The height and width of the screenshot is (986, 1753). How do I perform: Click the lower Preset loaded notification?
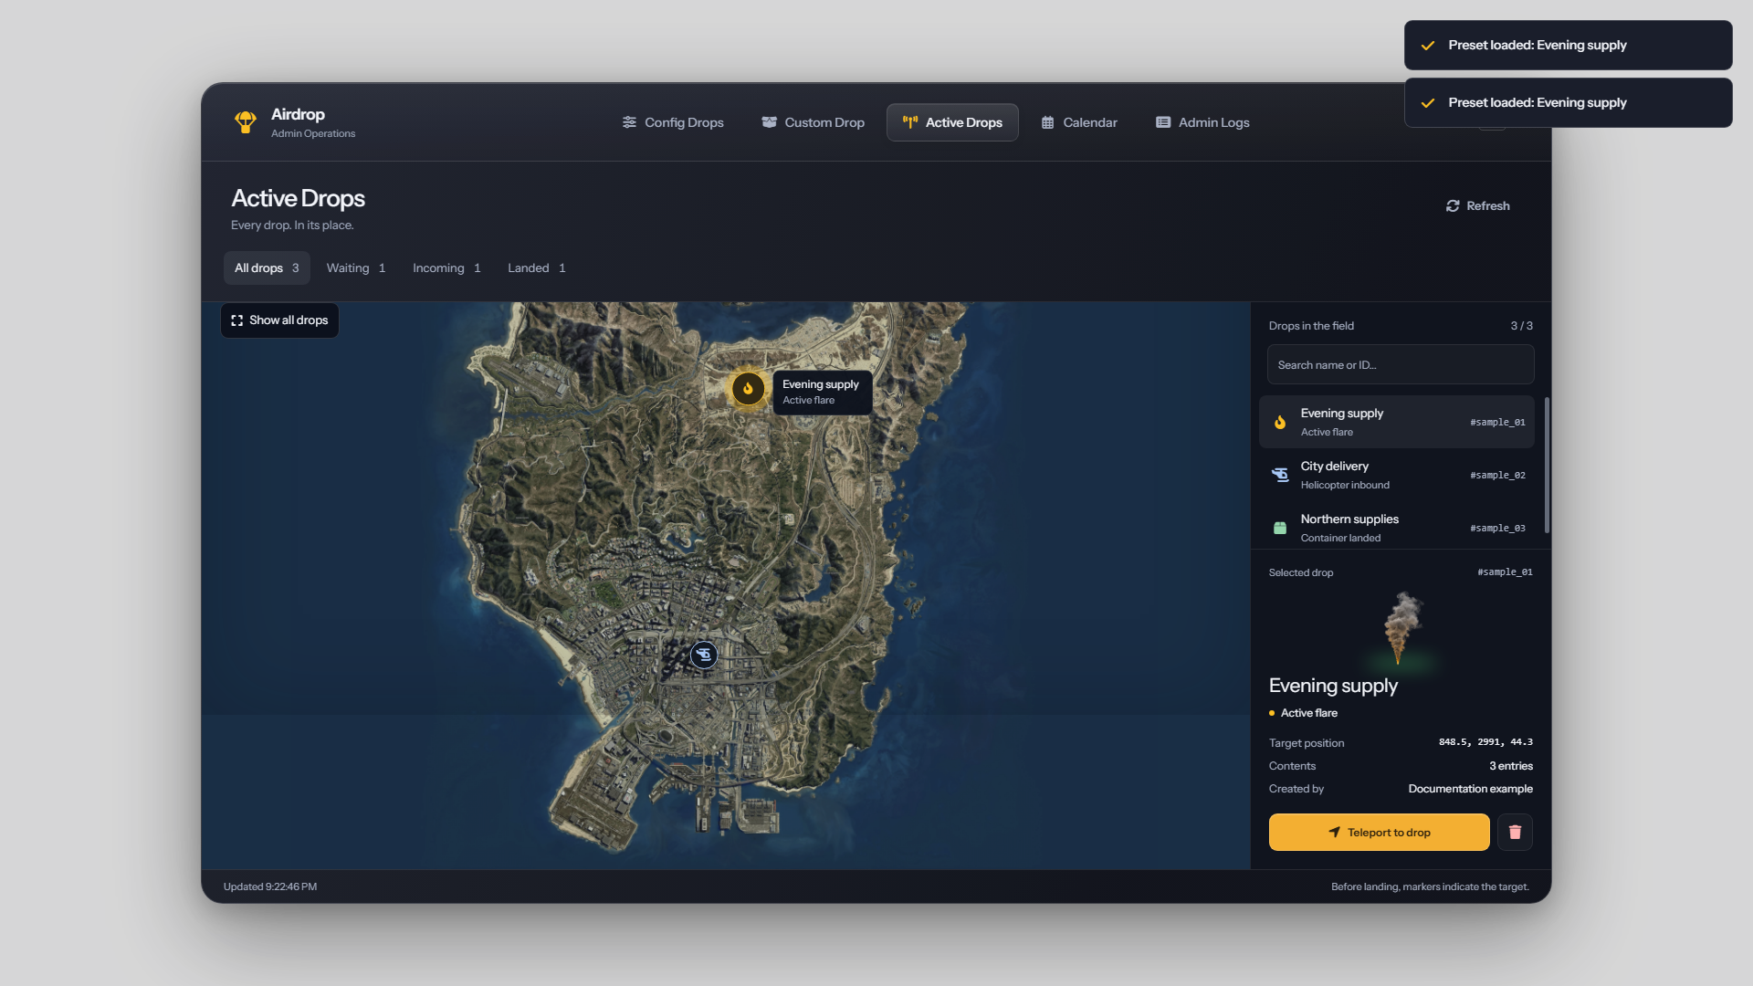coord(1568,102)
